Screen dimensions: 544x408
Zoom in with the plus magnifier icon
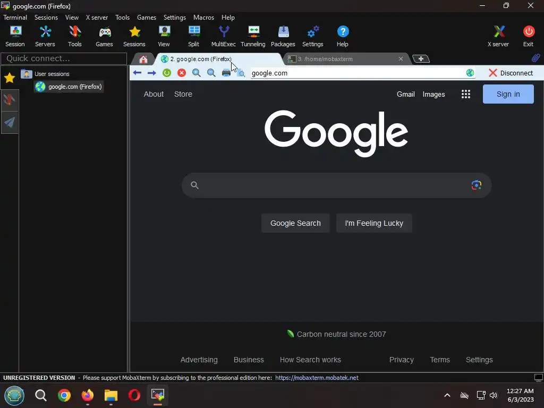[x=197, y=73]
